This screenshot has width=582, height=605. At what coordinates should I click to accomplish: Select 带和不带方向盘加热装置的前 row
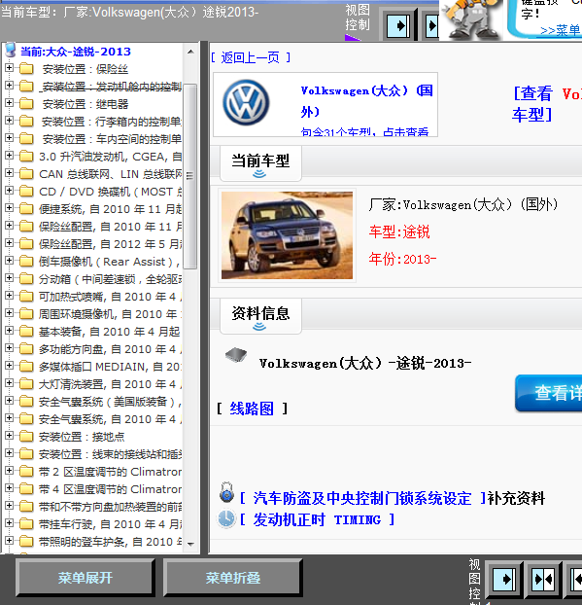(110, 506)
